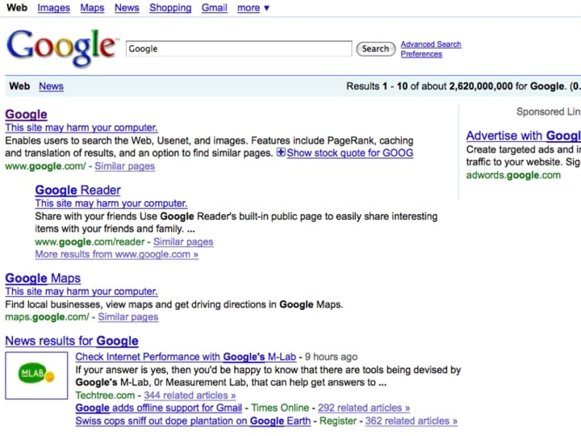Click More results from www.google.com
This screenshot has width=581, height=436.
click(x=117, y=254)
